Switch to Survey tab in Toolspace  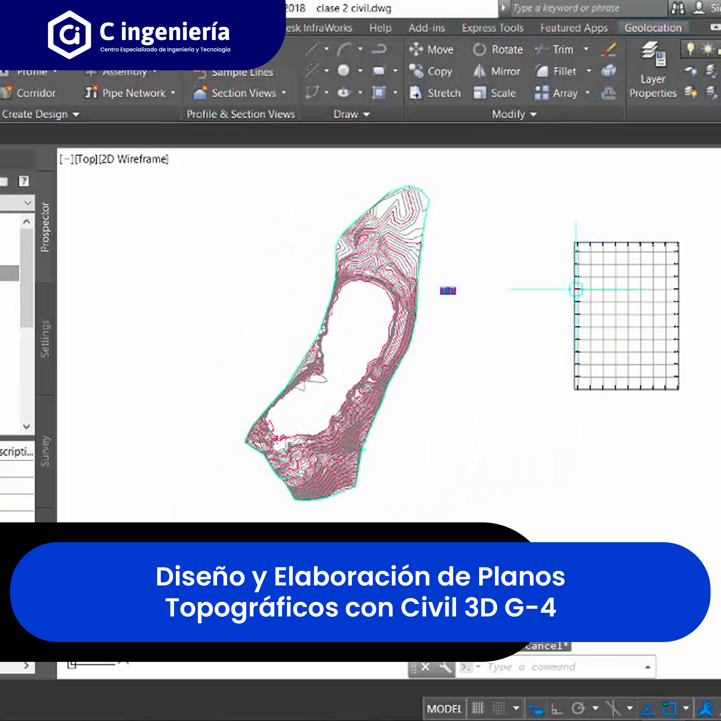tap(45, 451)
